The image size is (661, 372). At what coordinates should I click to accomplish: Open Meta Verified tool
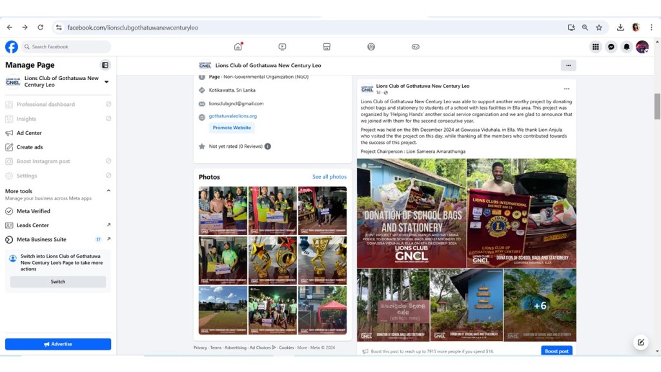tap(58, 211)
